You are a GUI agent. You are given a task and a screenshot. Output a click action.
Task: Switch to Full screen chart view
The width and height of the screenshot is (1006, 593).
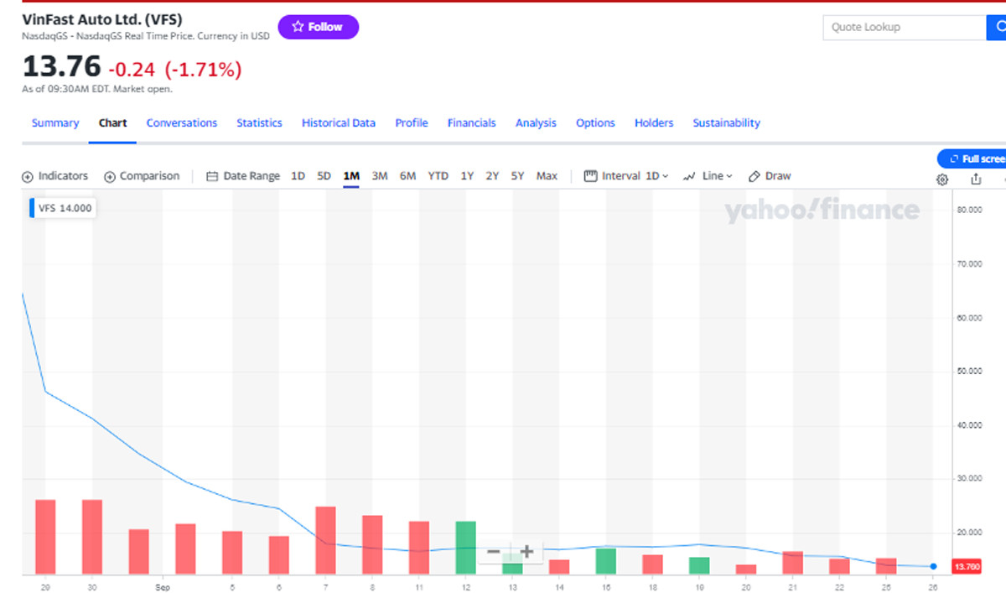[x=974, y=159]
